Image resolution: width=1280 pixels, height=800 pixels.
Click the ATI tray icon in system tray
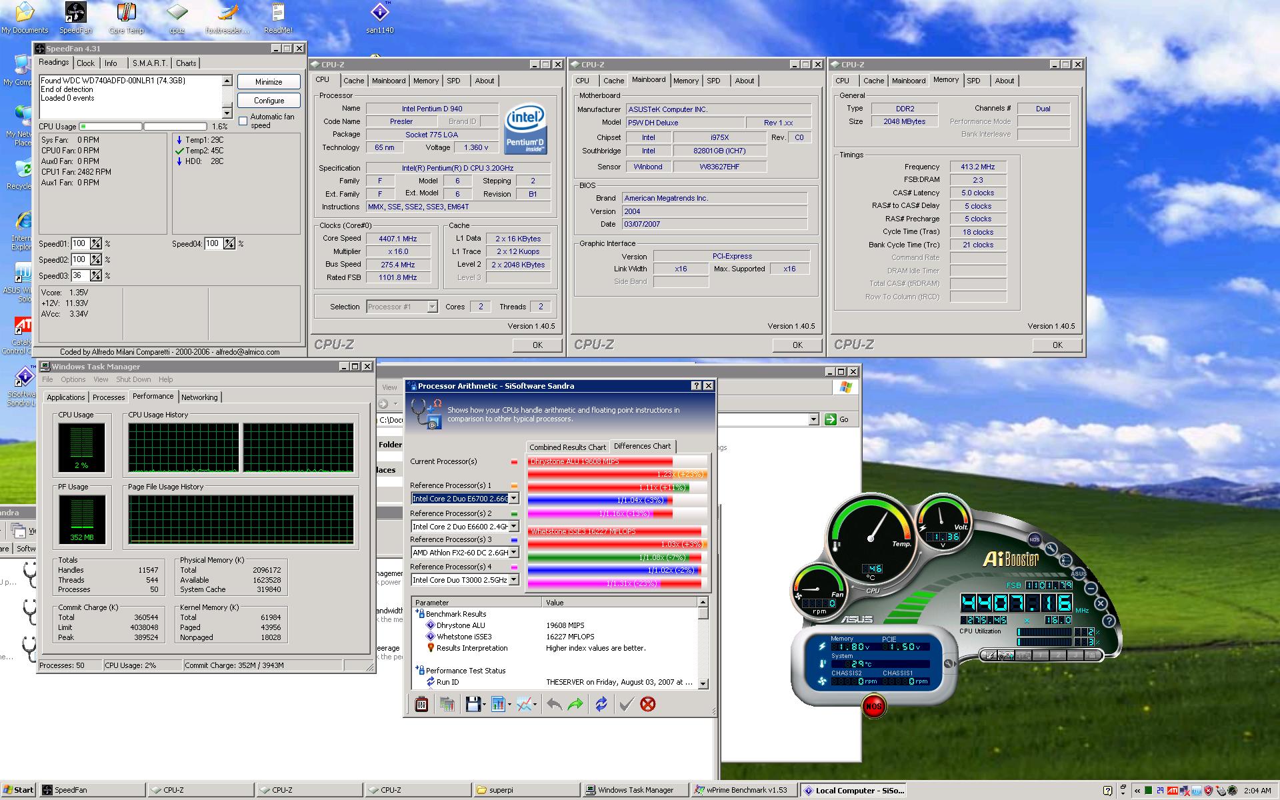tap(1172, 791)
